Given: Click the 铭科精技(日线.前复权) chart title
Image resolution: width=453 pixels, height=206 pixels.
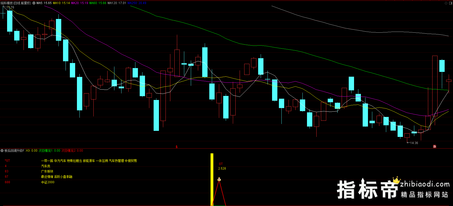Looking at the screenshot, I should click(x=16, y=3).
